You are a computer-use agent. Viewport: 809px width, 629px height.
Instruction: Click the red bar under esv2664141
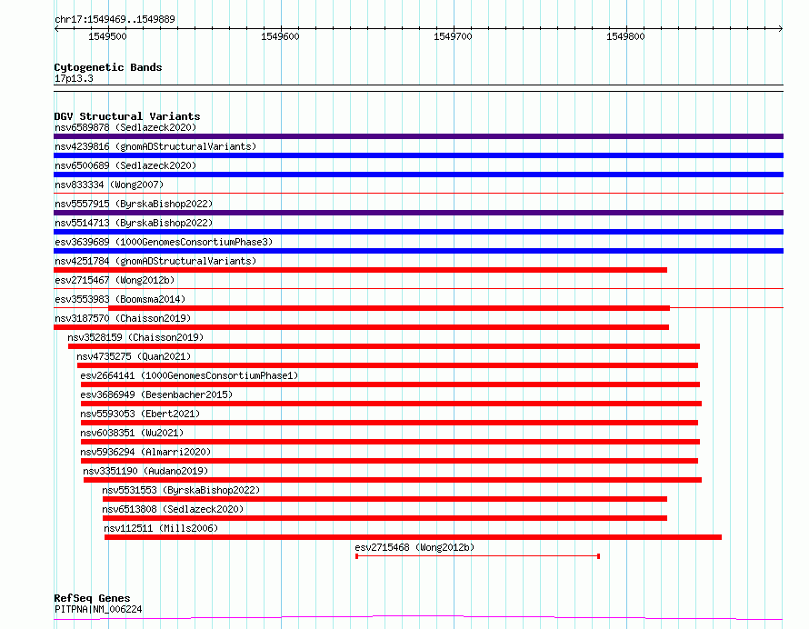click(390, 384)
